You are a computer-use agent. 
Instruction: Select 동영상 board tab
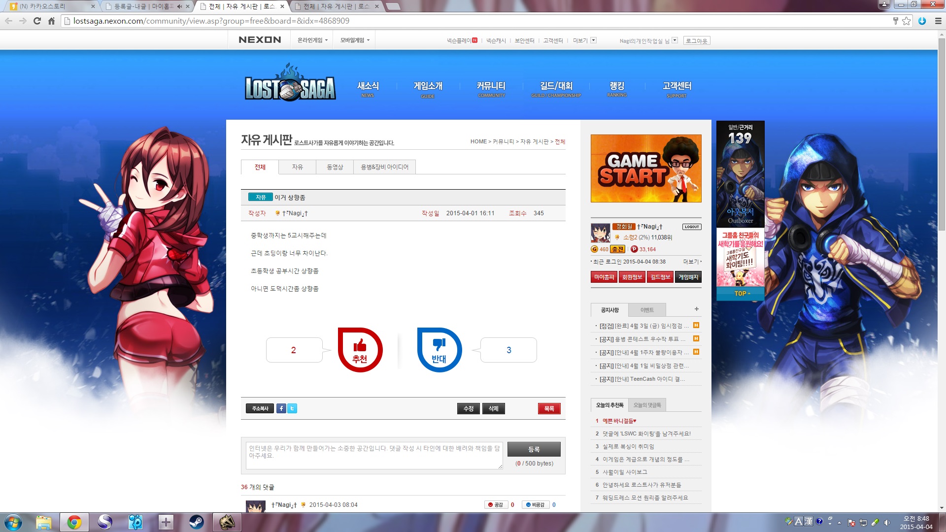click(335, 167)
